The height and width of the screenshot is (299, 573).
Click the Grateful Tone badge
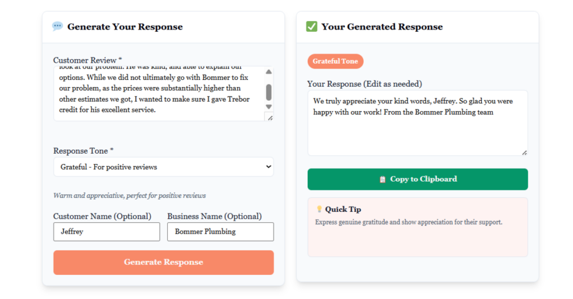pos(335,61)
